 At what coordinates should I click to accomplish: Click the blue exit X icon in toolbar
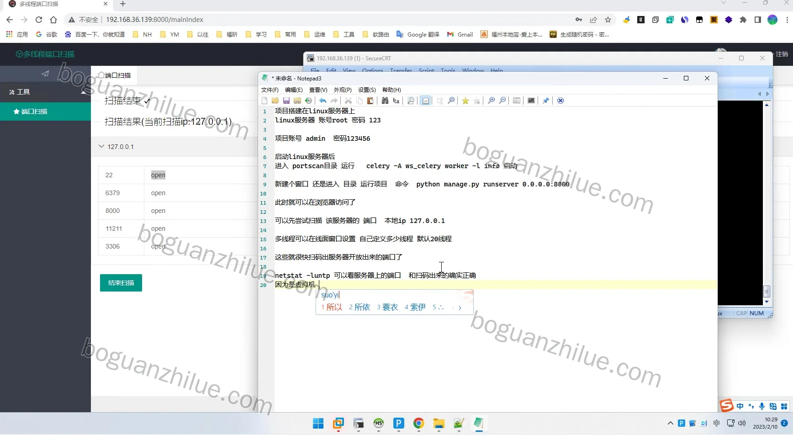click(x=560, y=101)
